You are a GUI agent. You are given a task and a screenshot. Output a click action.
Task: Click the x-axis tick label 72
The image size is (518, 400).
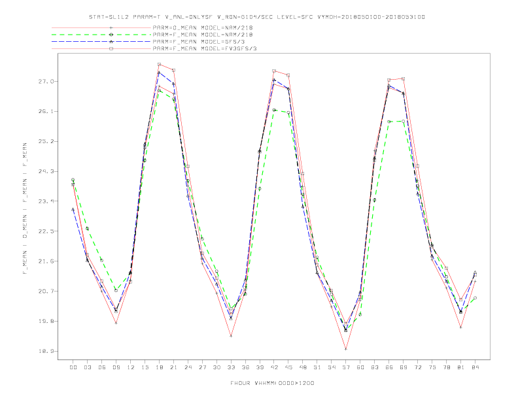[417, 367]
